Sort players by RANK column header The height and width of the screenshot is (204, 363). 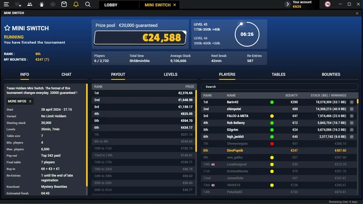(207, 95)
